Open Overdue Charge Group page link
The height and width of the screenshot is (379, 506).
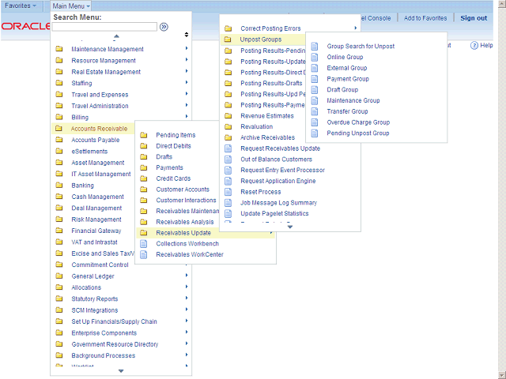click(358, 122)
